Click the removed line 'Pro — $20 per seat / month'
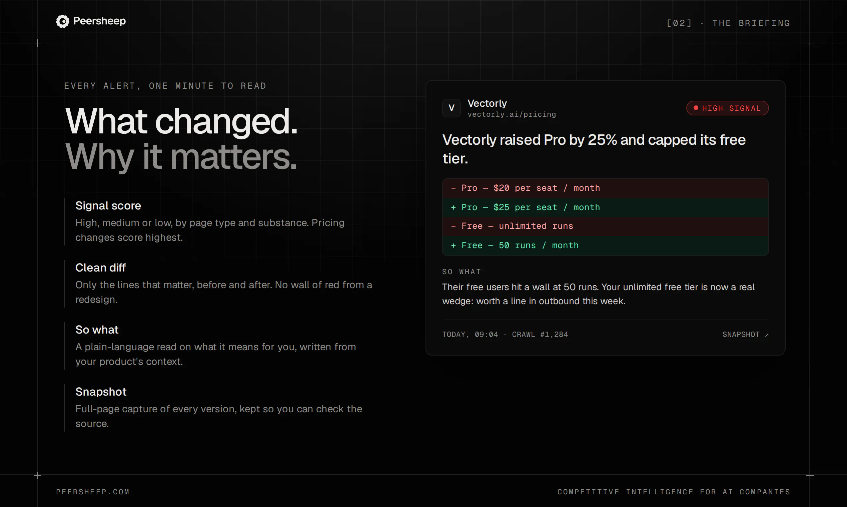This screenshot has width=847, height=507. (x=605, y=188)
